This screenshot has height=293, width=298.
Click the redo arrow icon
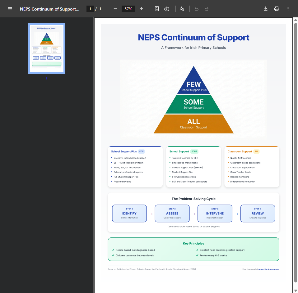point(207,9)
